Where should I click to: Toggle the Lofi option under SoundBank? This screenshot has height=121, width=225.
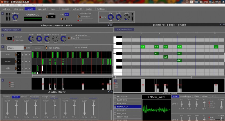coord(78,20)
